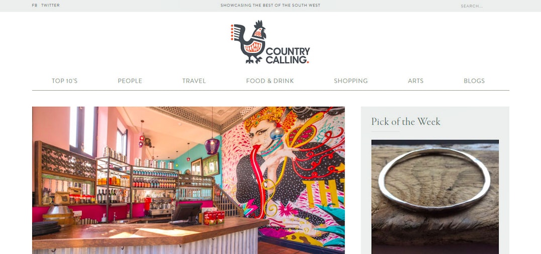
Task: Click the till monitor on the bar counter
Action: [x=187, y=212]
